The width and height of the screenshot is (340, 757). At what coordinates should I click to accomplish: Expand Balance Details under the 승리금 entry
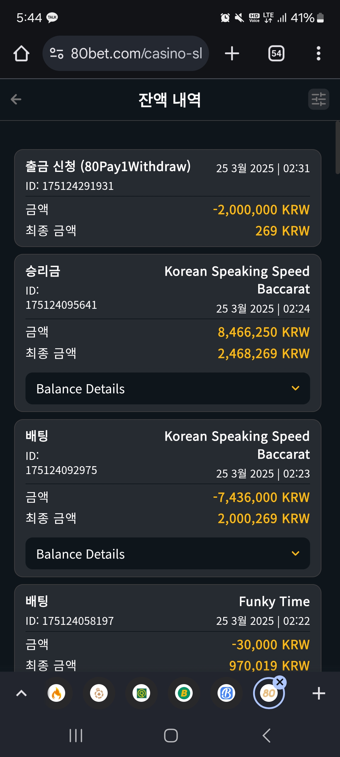click(168, 389)
